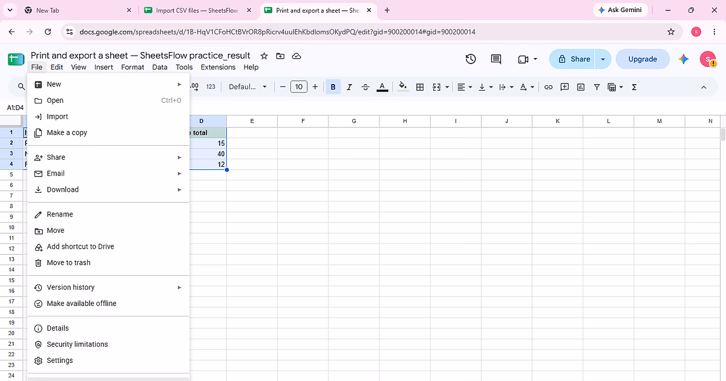The height and width of the screenshot is (381, 726).
Task: Open horizontal align dropdown
Action: pyautogui.click(x=465, y=87)
